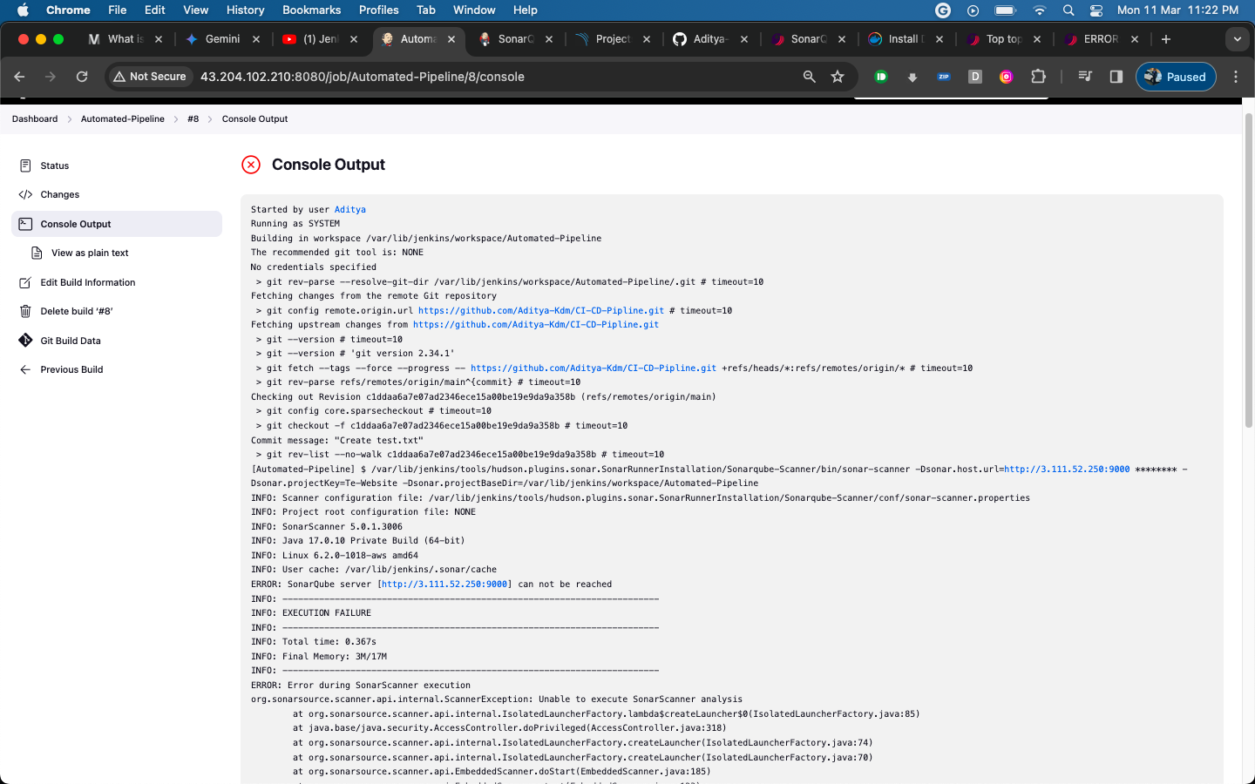Open Automated-Pipeline breadcrumb link

tap(123, 119)
